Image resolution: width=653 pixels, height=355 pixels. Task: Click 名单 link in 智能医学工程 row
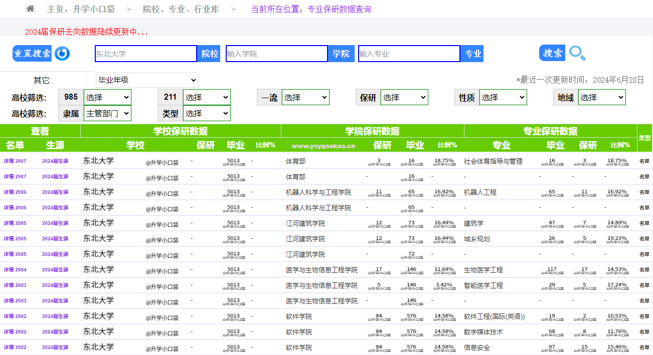[644, 285]
